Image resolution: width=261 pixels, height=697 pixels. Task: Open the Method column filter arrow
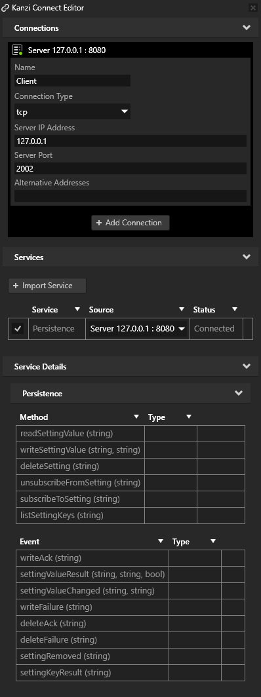click(x=136, y=417)
